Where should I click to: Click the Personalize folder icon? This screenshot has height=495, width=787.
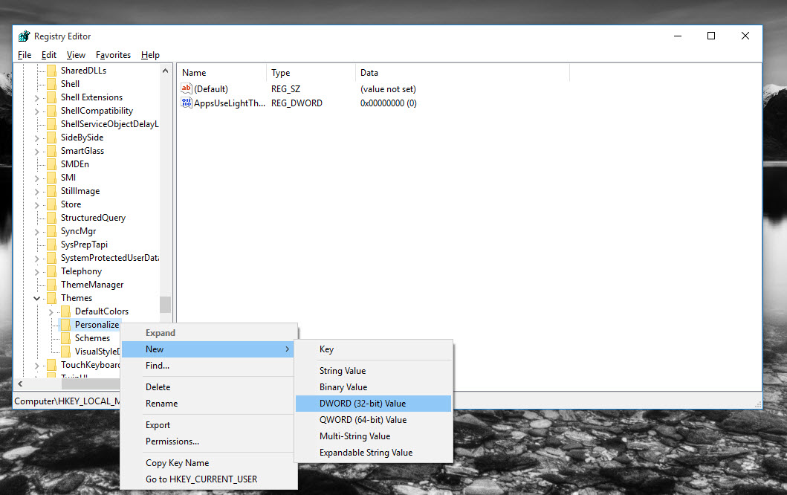click(x=65, y=325)
